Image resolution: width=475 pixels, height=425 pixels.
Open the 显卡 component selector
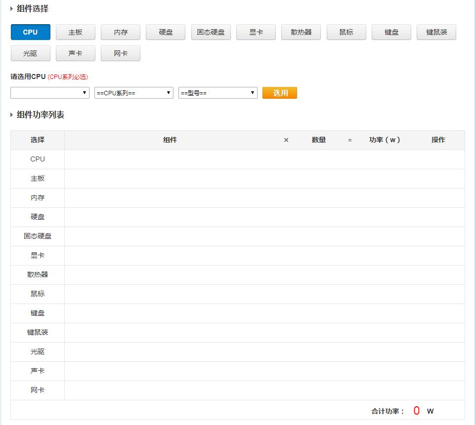256,32
